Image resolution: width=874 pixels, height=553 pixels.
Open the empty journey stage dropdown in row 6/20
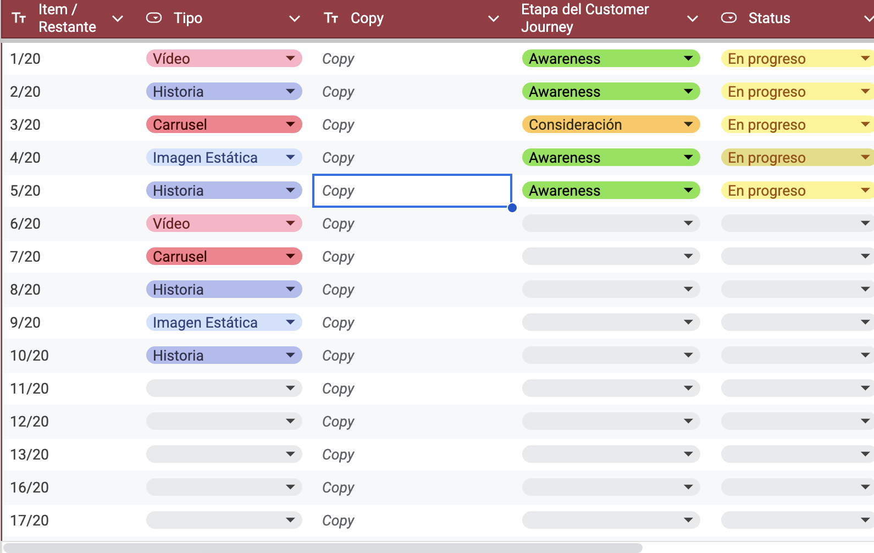[611, 223]
